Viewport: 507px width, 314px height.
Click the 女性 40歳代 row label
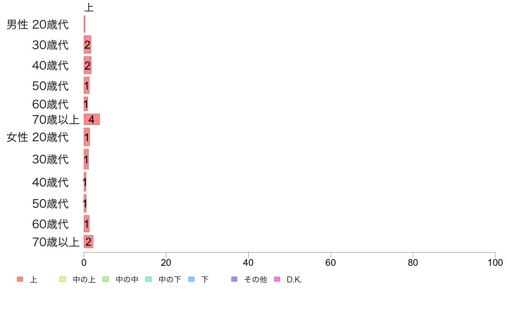(50, 183)
